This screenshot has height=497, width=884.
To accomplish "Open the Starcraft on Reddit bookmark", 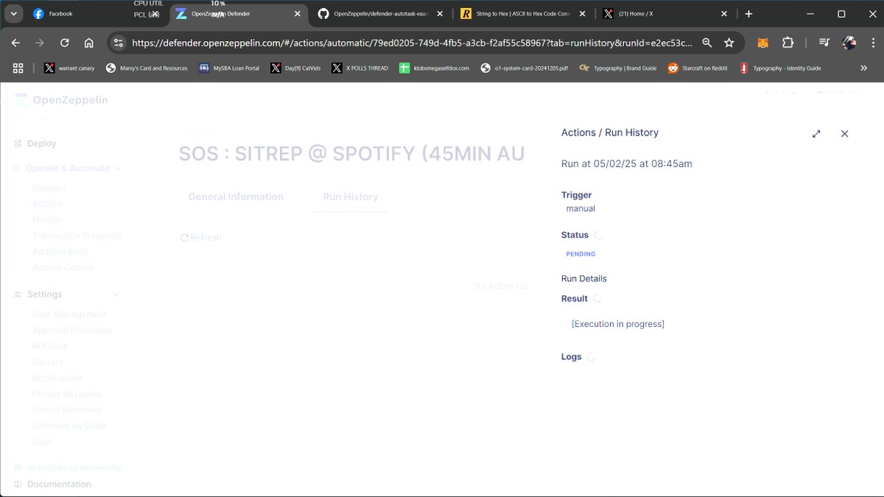I will 699,68.
